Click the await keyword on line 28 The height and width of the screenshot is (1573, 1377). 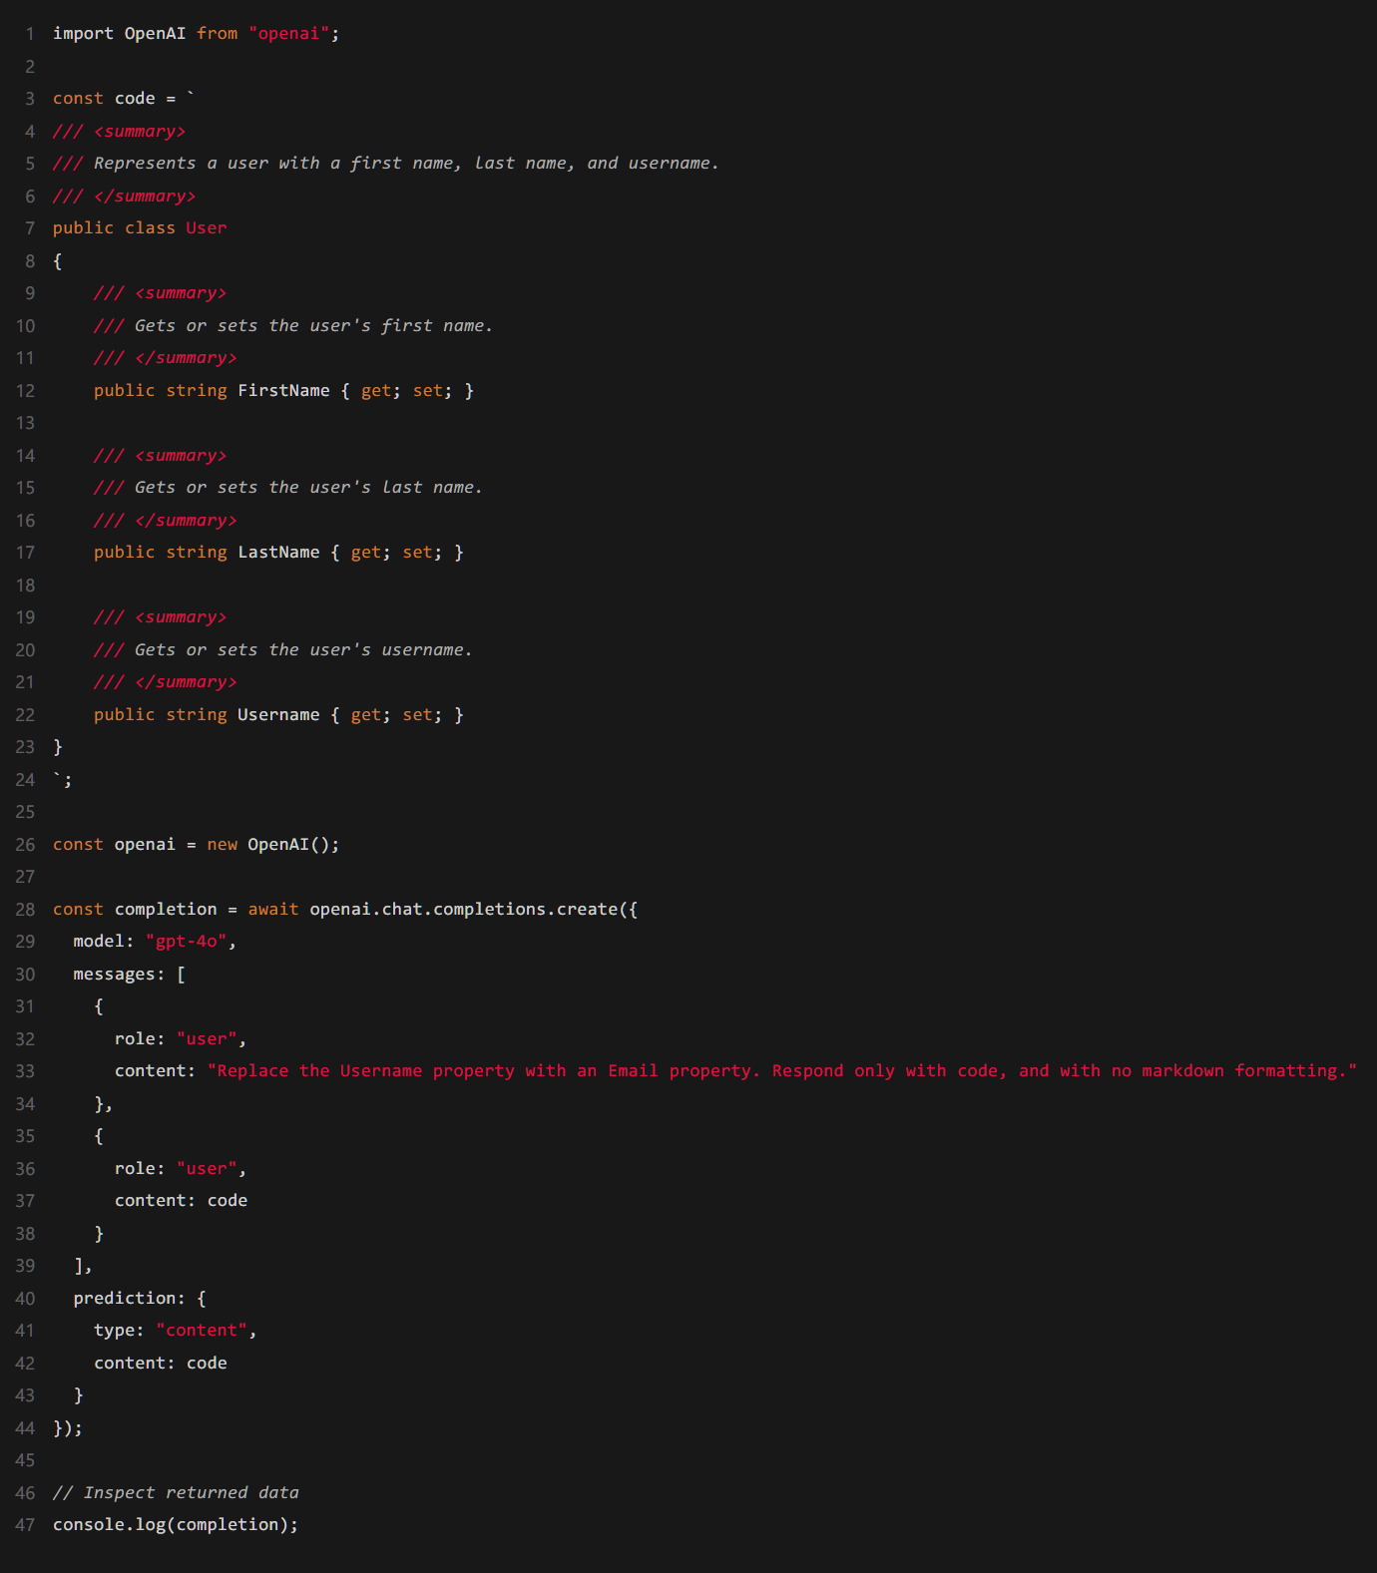[272, 910]
